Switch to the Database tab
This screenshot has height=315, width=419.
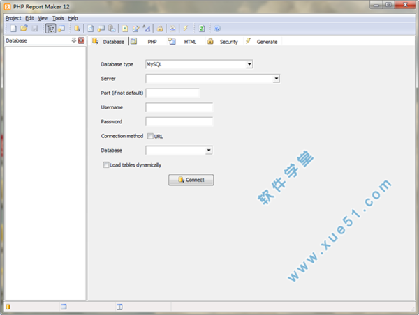[x=108, y=41]
